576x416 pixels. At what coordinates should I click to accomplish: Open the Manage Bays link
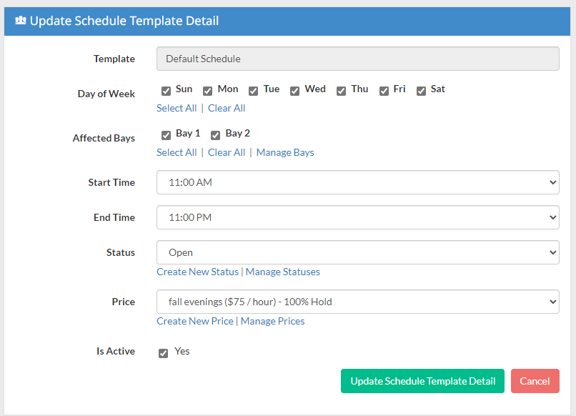click(x=285, y=152)
